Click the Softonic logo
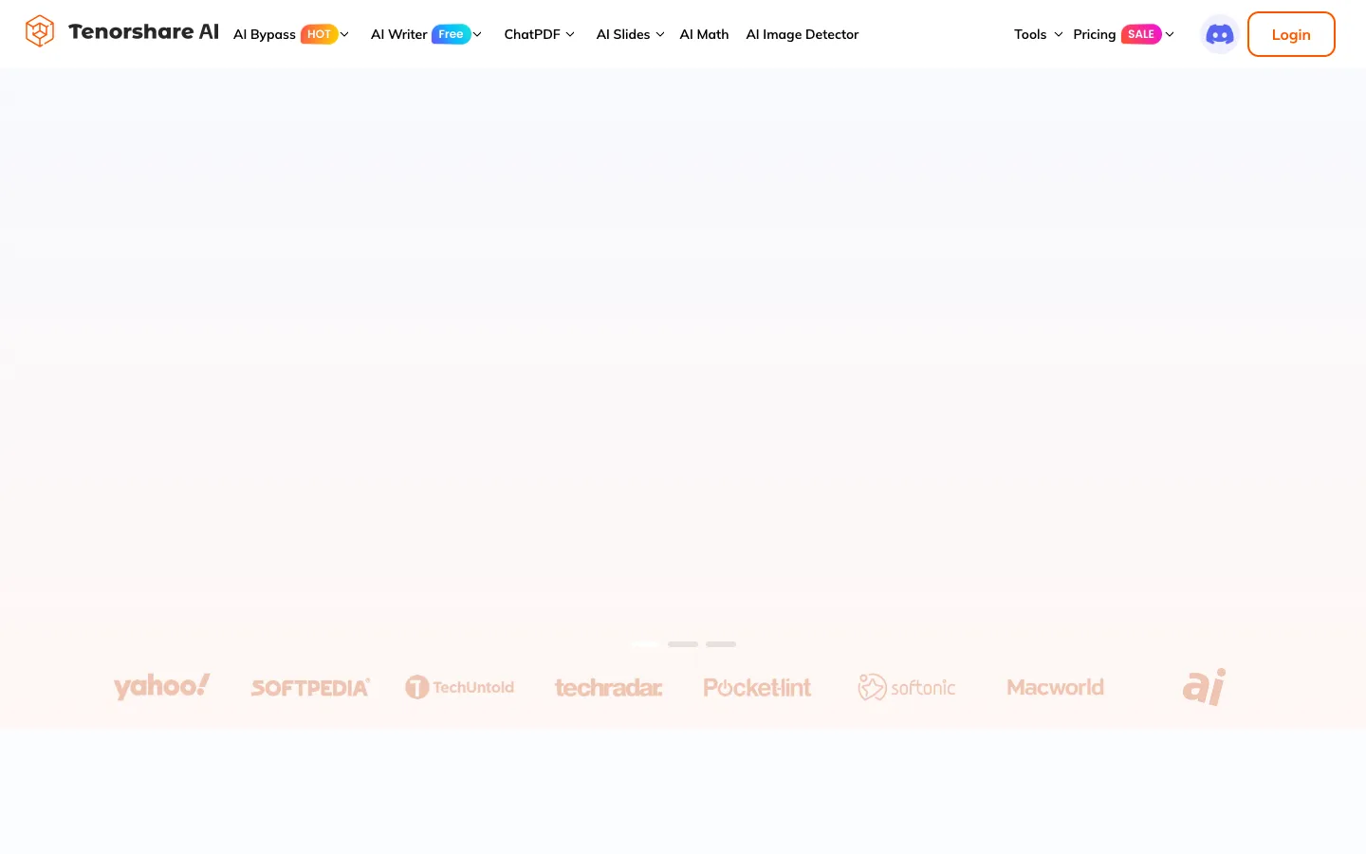The height and width of the screenshot is (854, 1366). (906, 687)
